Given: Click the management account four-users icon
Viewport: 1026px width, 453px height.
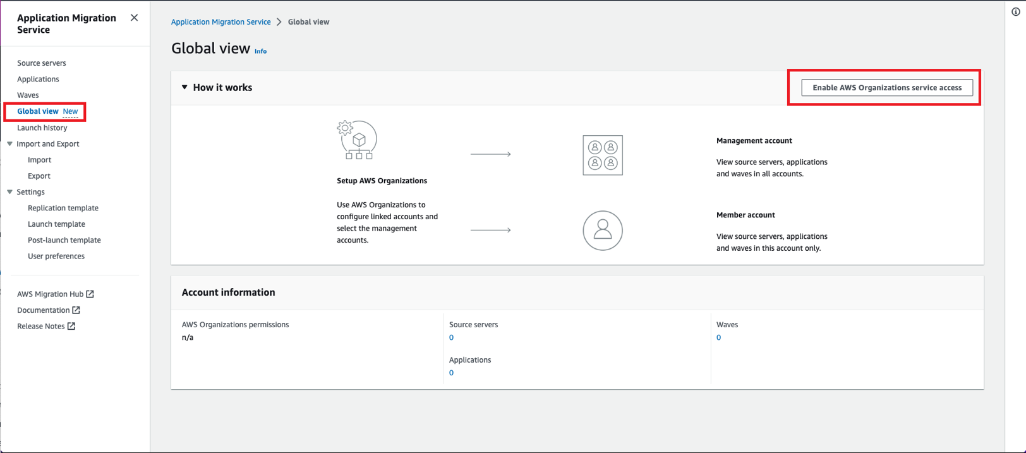Looking at the screenshot, I should [603, 155].
